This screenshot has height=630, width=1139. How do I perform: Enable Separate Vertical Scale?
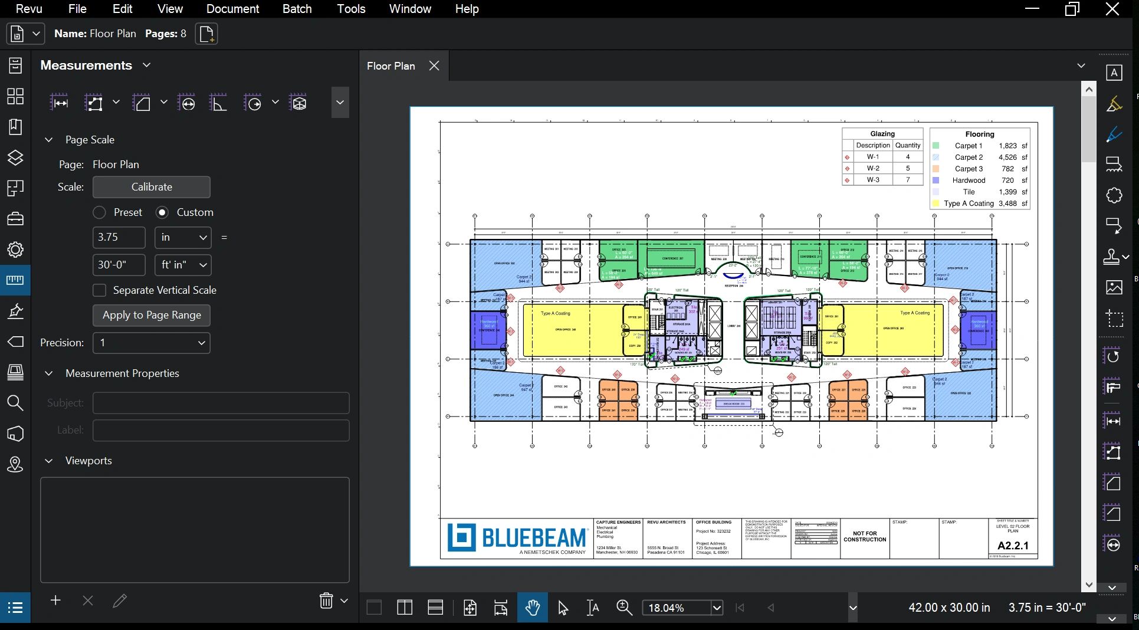(100, 290)
